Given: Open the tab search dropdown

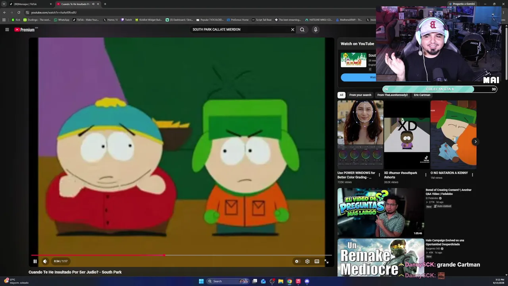Looking at the screenshot, I should point(4,4).
